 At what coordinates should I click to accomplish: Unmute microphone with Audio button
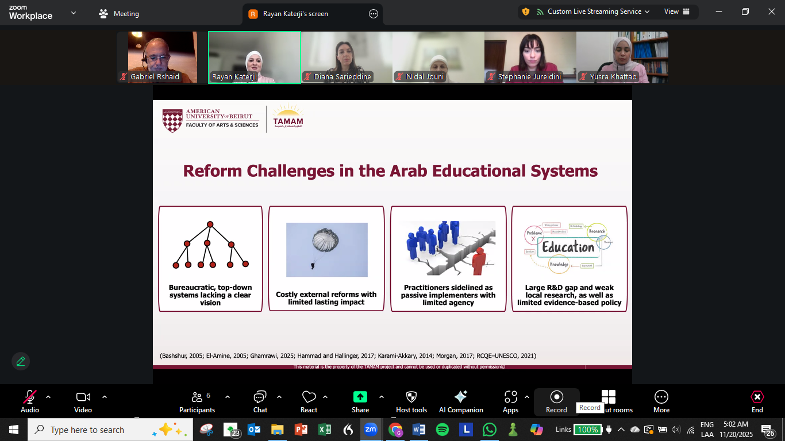tap(30, 401)
